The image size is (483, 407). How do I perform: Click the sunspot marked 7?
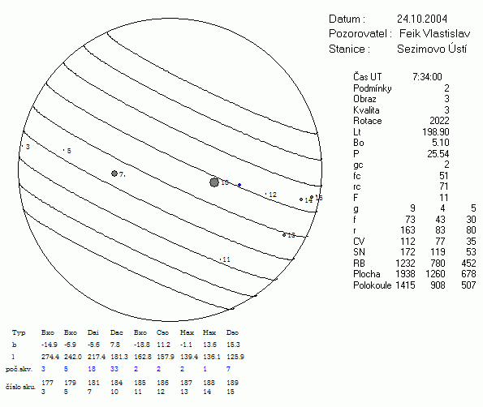click(114, 174)
